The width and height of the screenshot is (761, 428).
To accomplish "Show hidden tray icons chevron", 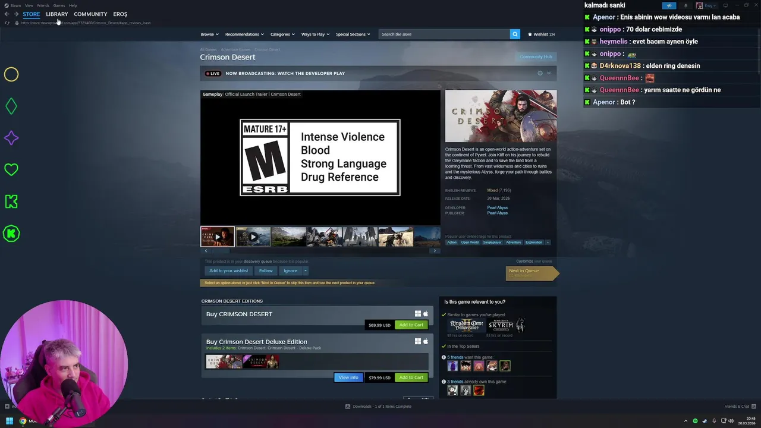I will 685,421.
